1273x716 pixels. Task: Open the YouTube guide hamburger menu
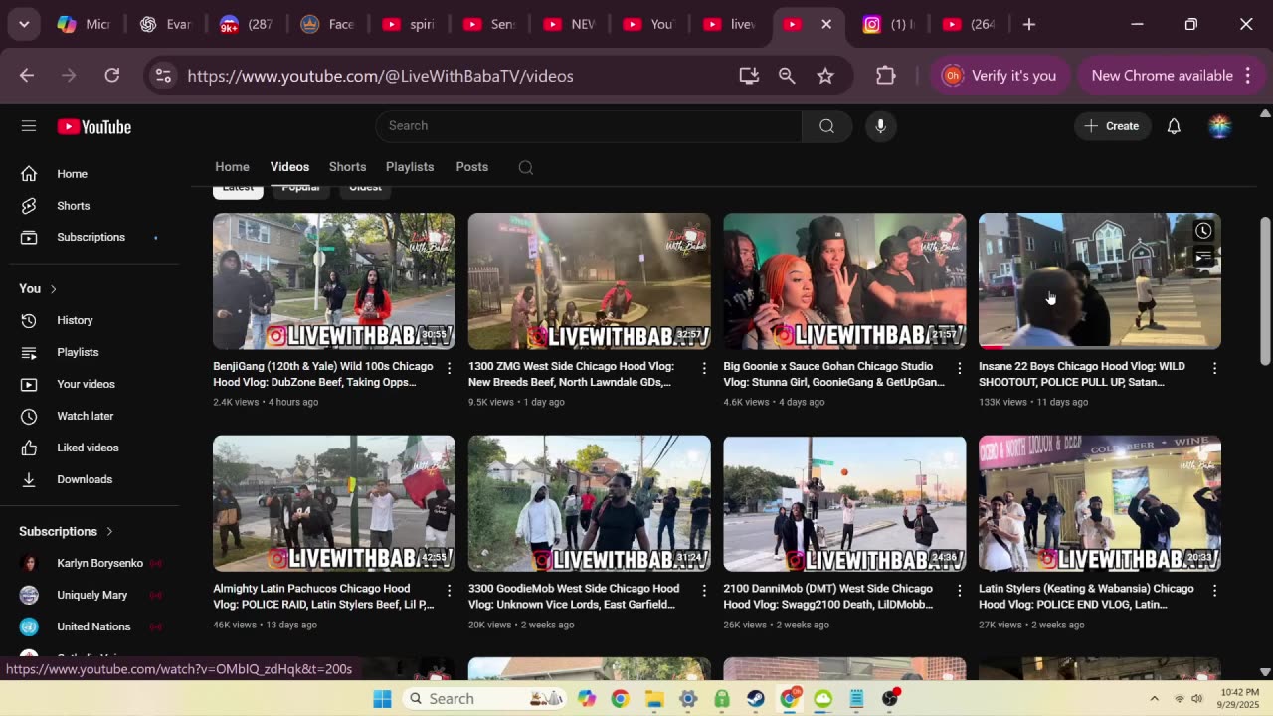click(29, 126)
